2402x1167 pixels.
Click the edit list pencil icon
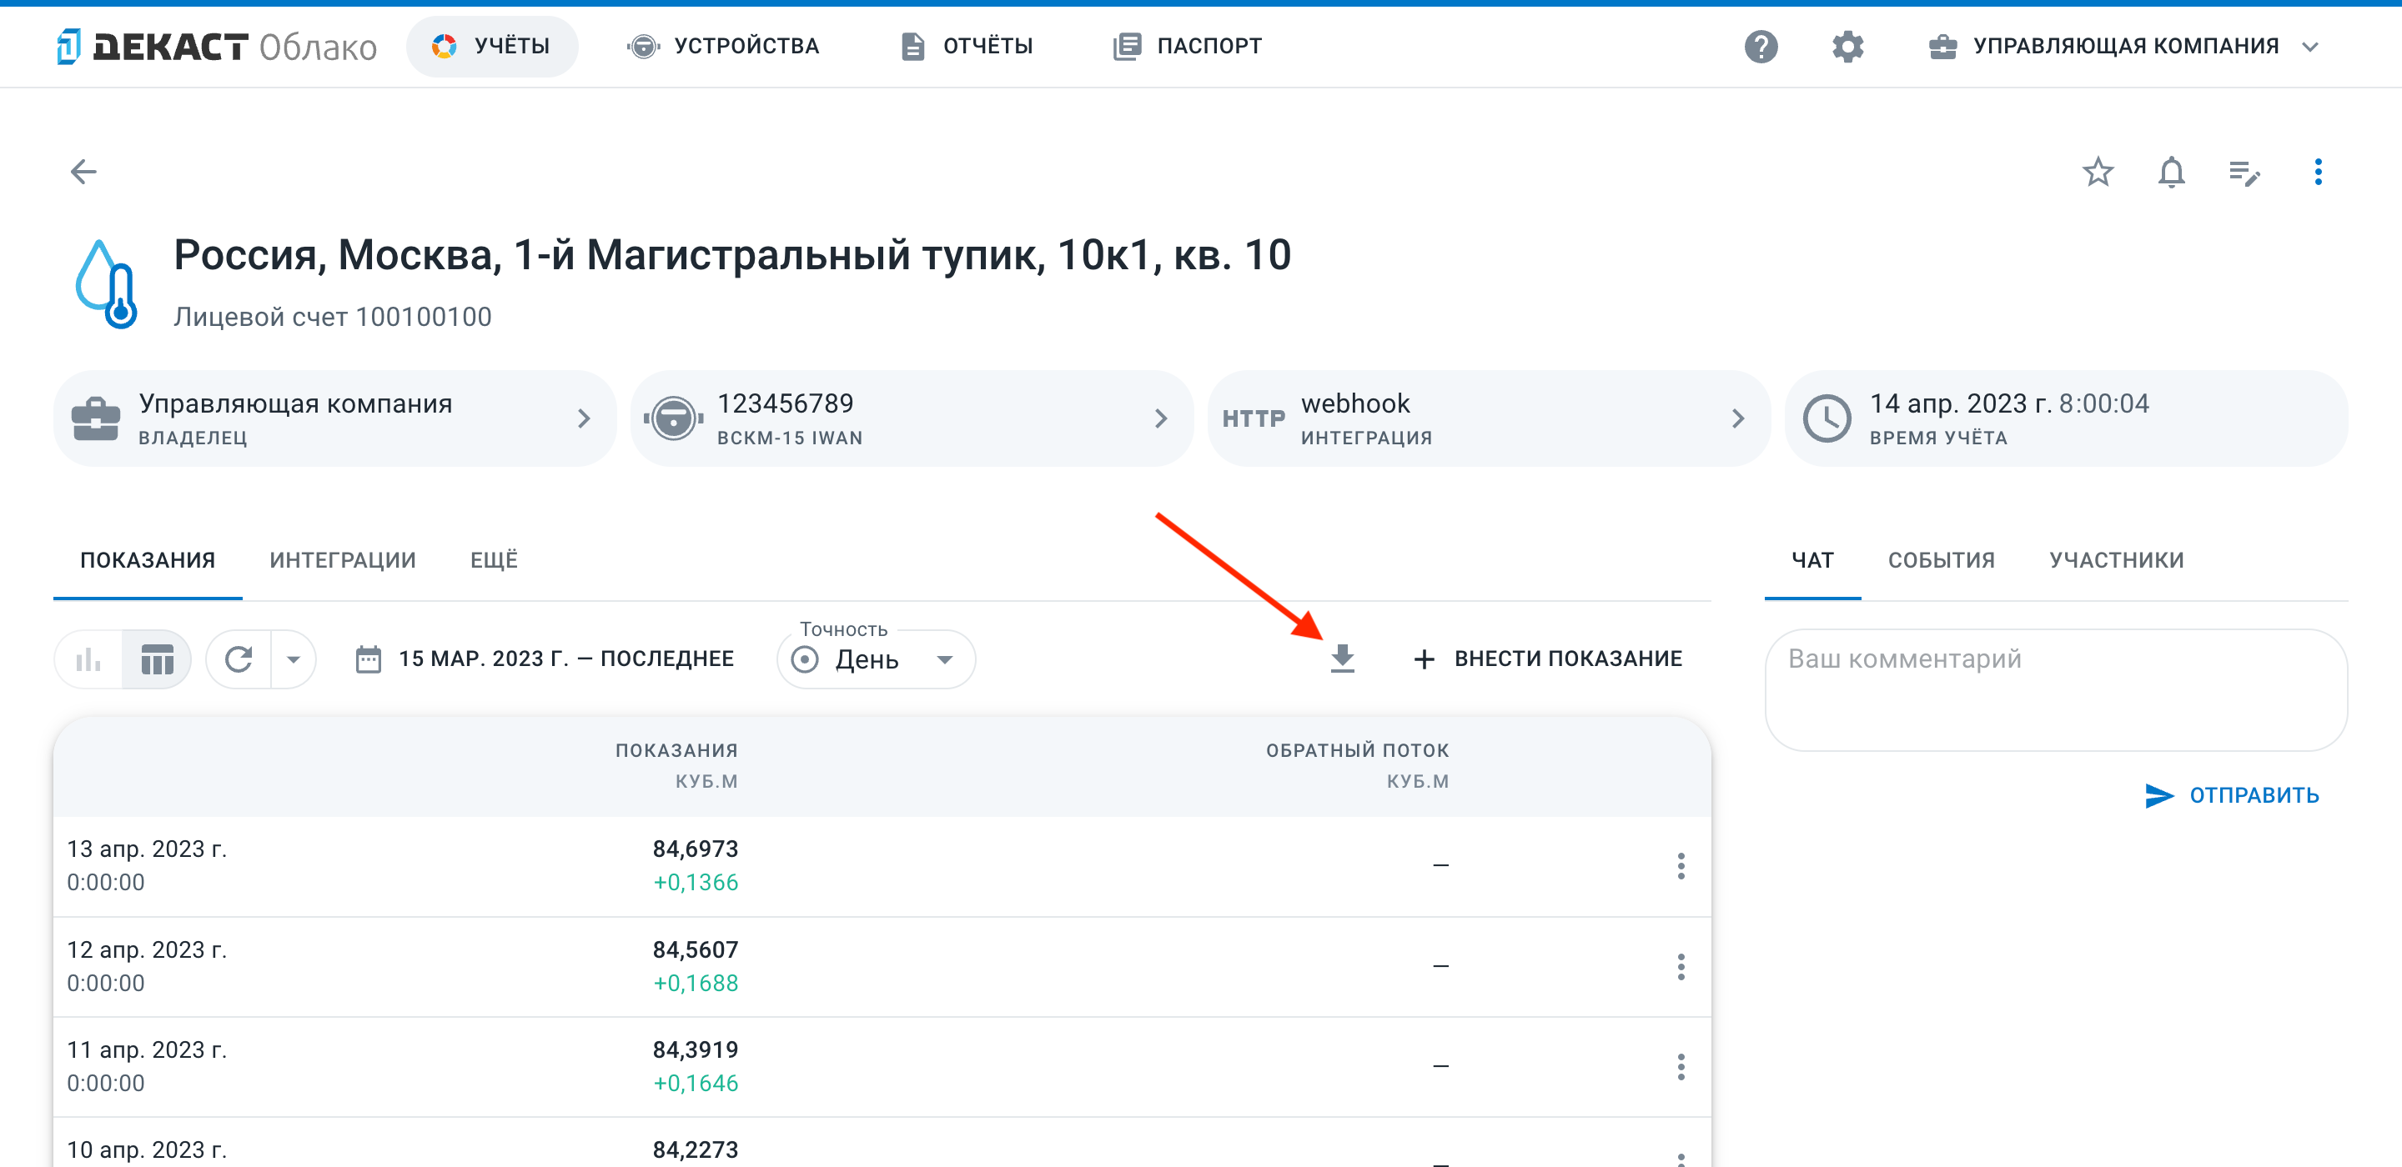[2244, 172]
